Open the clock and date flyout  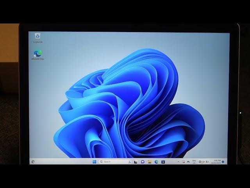pos(216,162)
